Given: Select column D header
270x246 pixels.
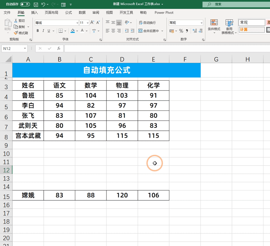Looking at the screenshot, I should click(122, 59).
